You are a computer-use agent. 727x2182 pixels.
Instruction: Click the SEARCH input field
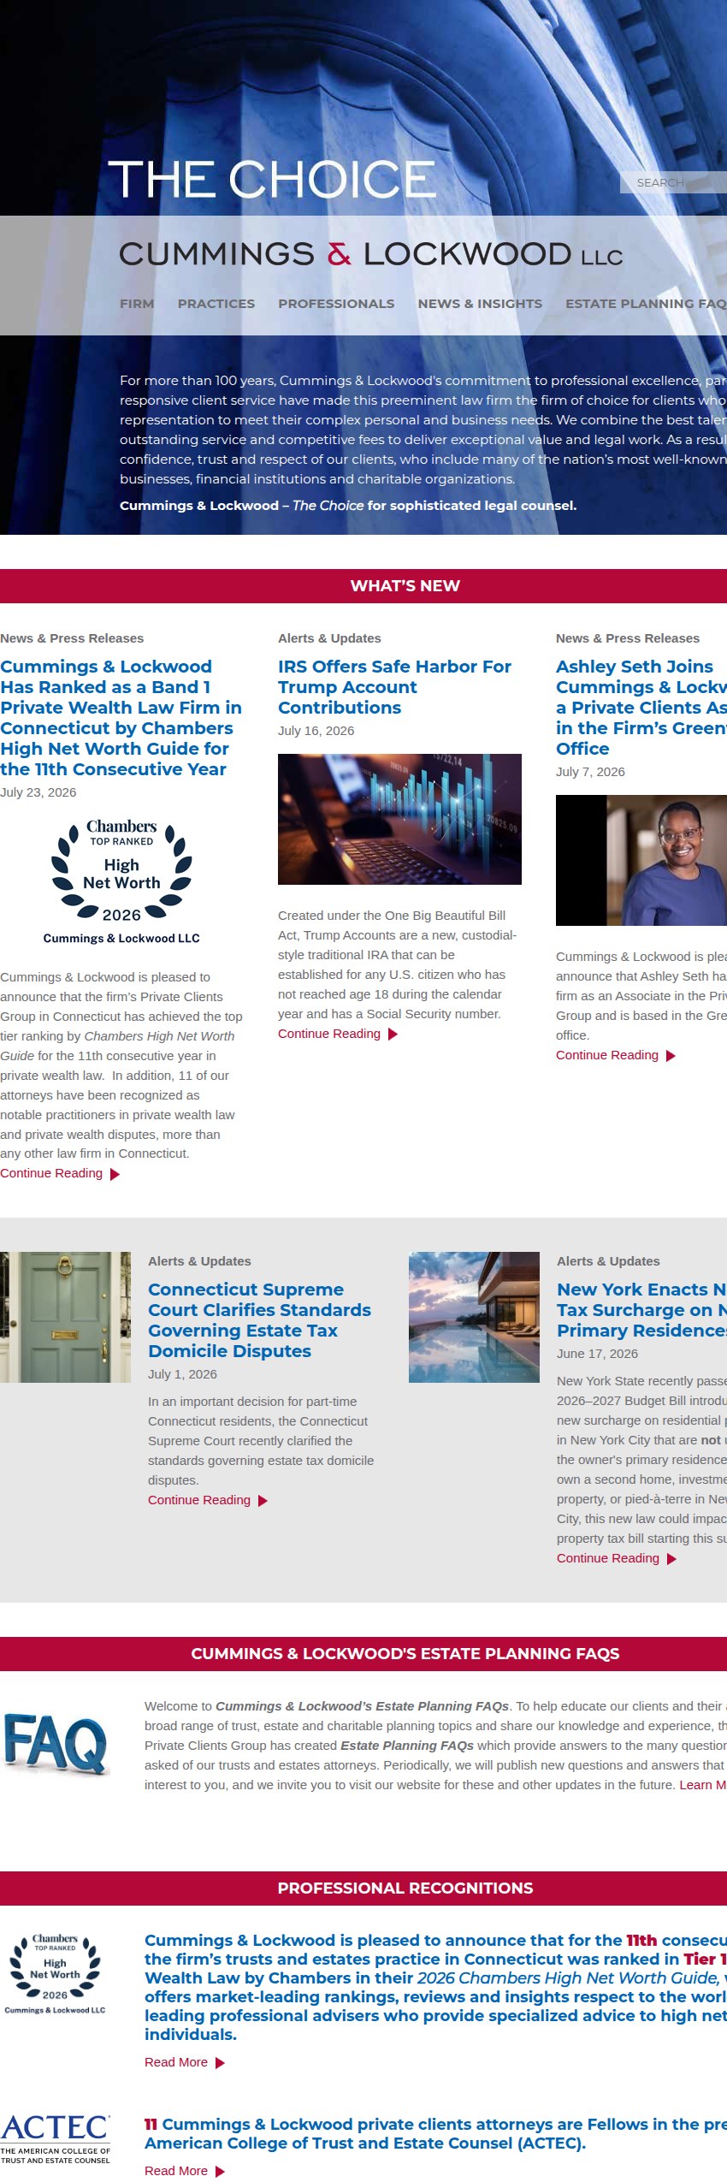[673, 182]
